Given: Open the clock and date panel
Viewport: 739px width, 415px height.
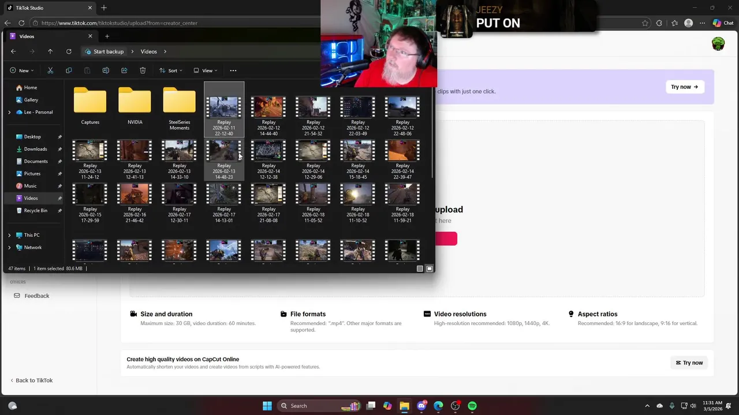Looking at the screenshot, I should [712, 406].
